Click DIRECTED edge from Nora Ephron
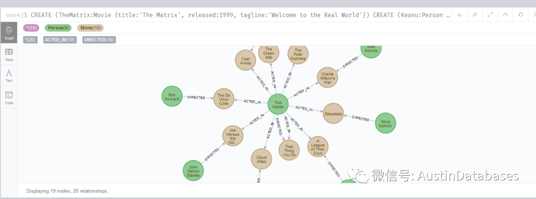The height and width of the screenshot is (199, 536). pos(361,119)
